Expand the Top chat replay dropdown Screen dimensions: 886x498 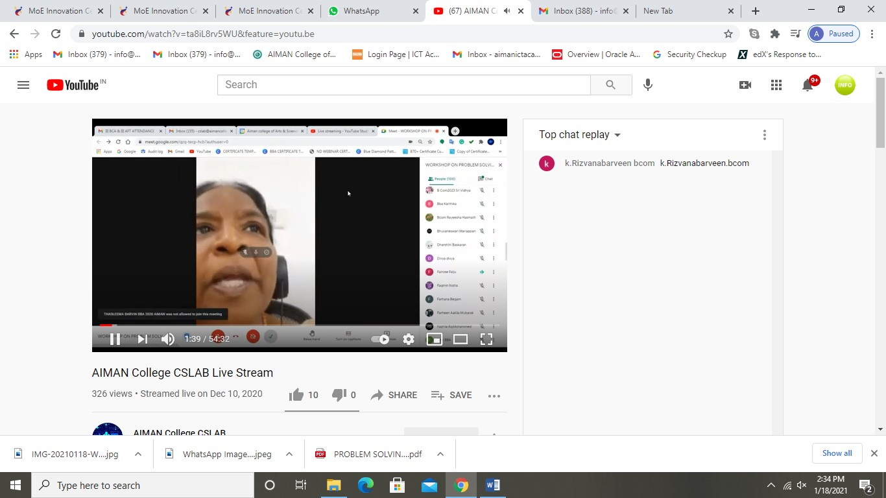tap(580, 135)
